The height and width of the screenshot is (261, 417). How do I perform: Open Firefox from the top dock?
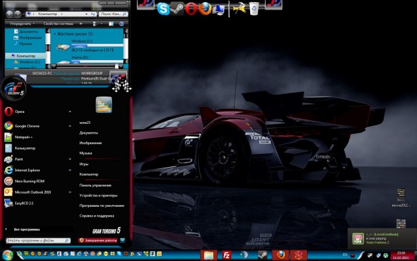pyautogui.click(x=205, y=8)
